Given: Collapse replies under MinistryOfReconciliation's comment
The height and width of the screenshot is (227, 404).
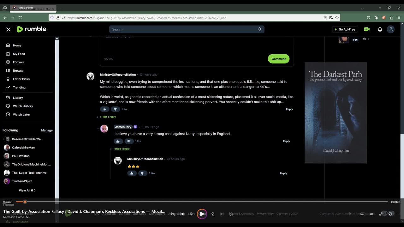Looking at the screenshot, I should [x=108, y=117].
